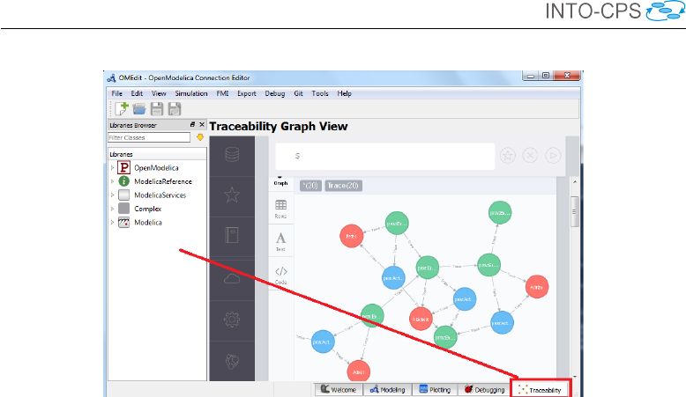Click the Complex library gray icon
686x397 pixels.
(124, 209)
